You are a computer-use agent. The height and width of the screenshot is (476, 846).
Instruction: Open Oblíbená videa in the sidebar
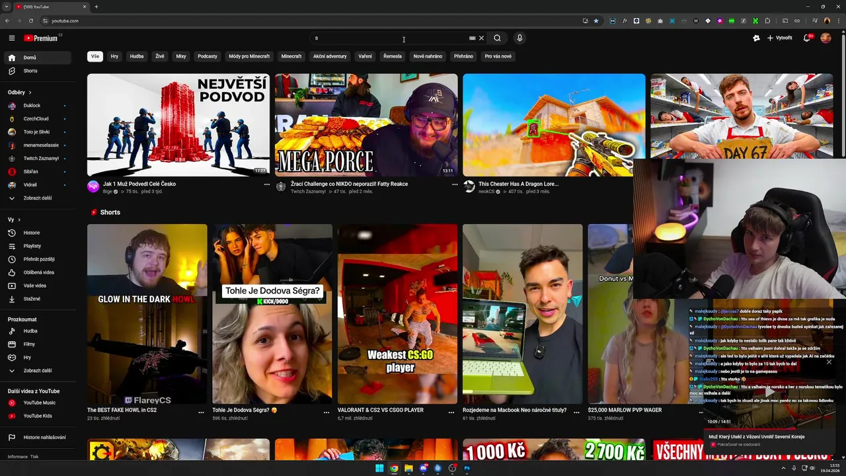pyautogui.click(x=37, y=272)
